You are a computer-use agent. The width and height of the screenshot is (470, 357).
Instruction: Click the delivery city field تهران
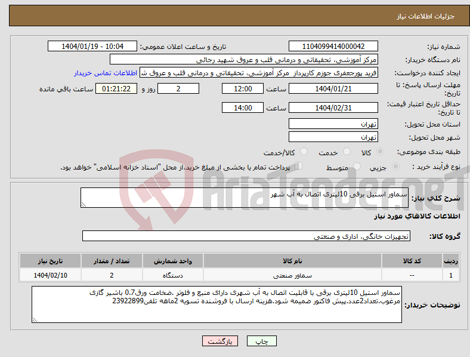(333, 137)
